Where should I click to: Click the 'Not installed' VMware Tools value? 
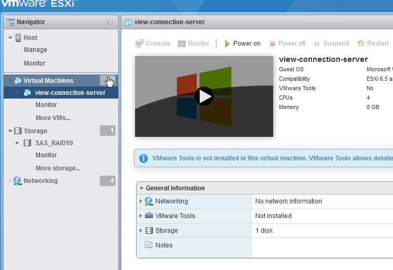coord(273,216)
